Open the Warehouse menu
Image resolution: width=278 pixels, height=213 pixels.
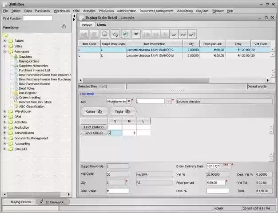click(62, 11)
